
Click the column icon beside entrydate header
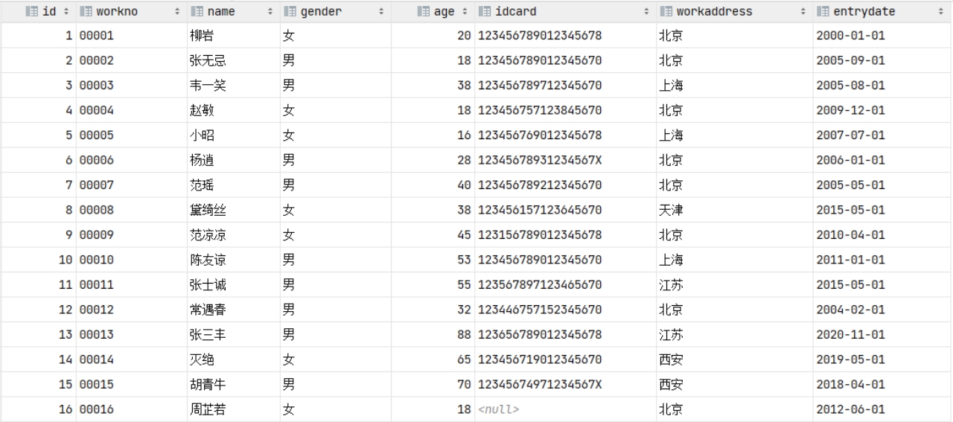(823, 12)
